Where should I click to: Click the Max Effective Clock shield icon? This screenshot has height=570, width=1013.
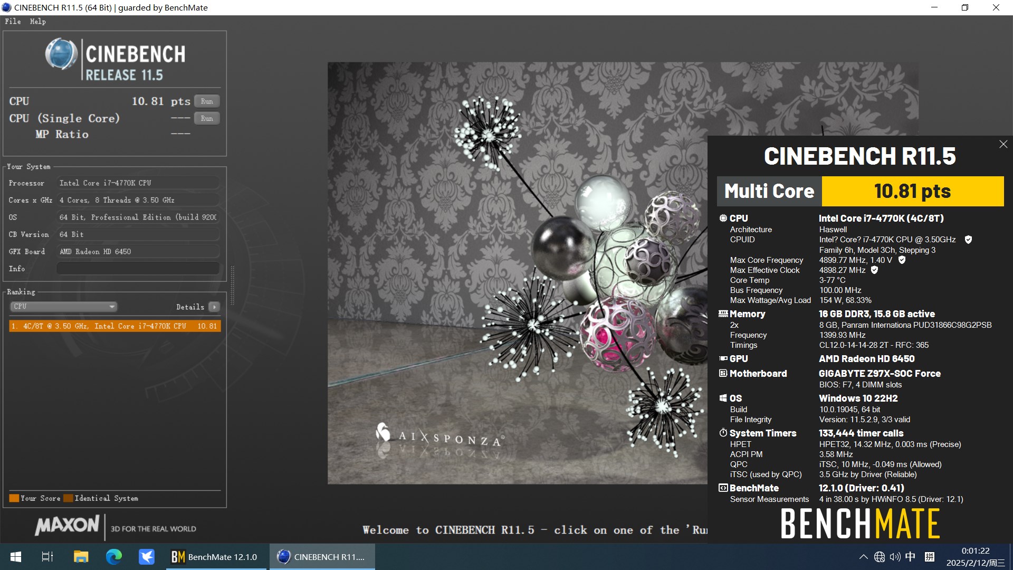pos(874,270)
